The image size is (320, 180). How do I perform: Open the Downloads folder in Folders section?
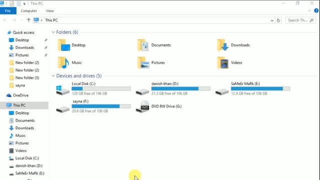233,45
